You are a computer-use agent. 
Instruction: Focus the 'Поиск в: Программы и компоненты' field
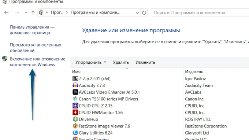tap(200, 13)
